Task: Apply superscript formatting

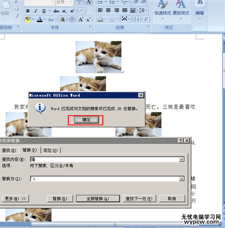Action: pos(72,11)
